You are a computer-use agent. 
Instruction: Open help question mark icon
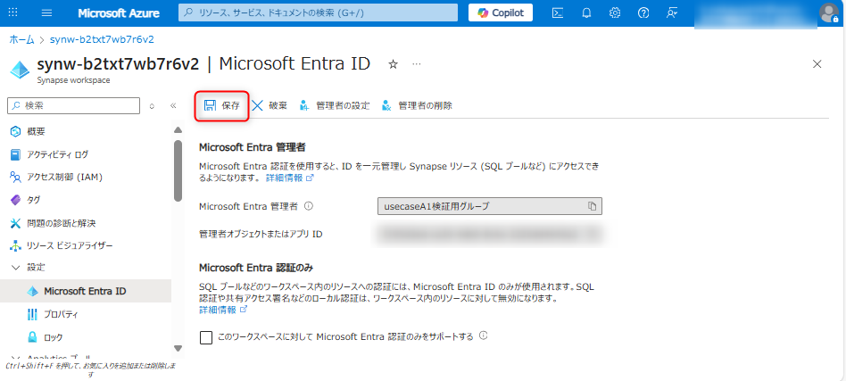[x=643, y=13]
